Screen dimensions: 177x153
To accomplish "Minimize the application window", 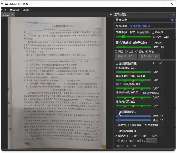I will tap(153, 4).
